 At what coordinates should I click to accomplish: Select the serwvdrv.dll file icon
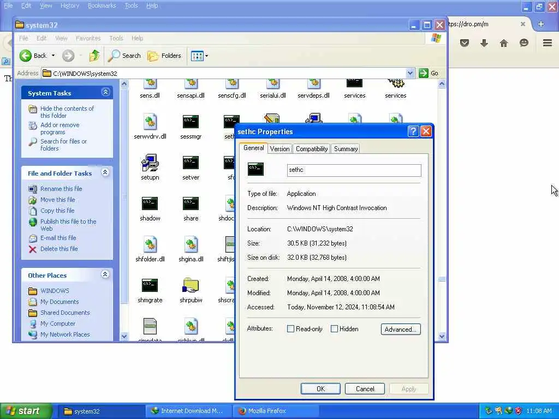pos(150,122)
